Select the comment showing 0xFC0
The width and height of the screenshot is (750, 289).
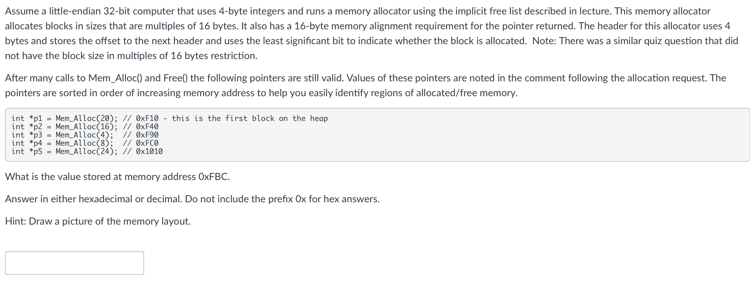click(147, 143)
